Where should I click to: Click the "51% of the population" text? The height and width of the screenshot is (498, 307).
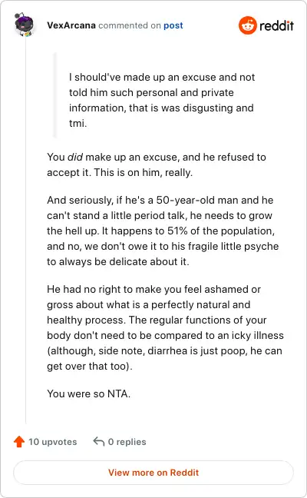221,231
